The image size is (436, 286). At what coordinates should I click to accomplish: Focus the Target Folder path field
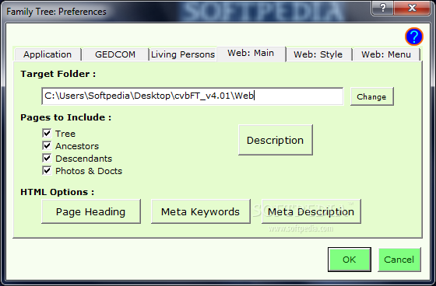[x=192, y=96]
